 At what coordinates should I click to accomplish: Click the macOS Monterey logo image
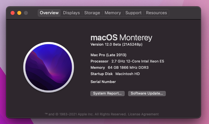[49, 67]
